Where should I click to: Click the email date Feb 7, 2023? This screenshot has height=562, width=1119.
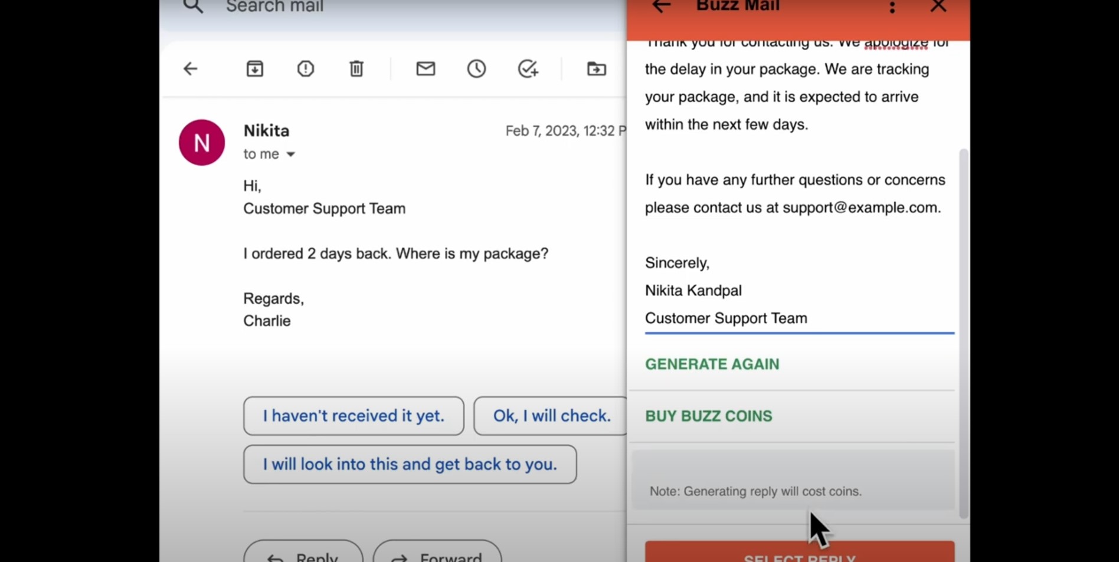coord(565,131)
